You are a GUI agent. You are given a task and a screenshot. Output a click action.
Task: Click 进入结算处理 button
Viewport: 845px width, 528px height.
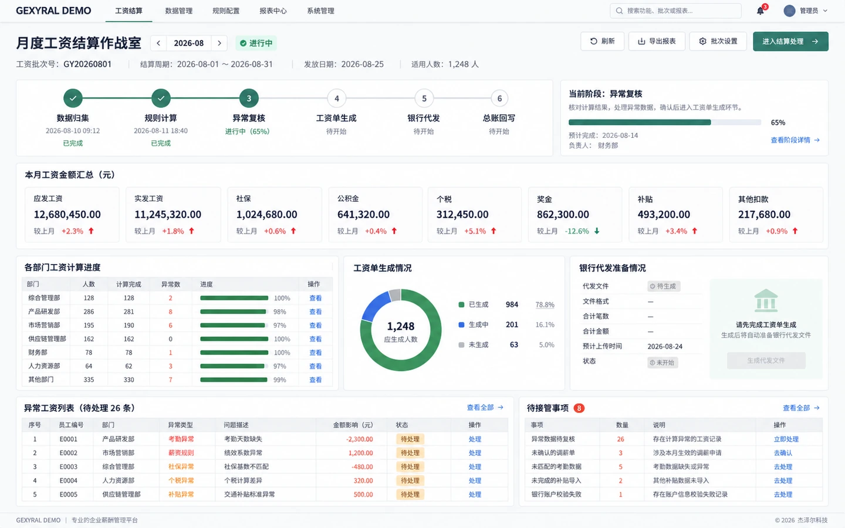(790, 41)
